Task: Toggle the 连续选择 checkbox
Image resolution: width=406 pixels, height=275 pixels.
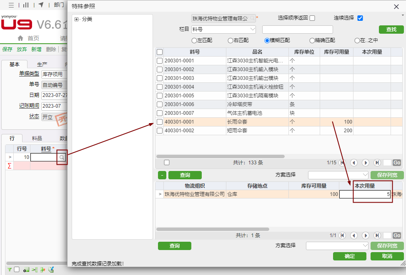Action: click(360, 18)
